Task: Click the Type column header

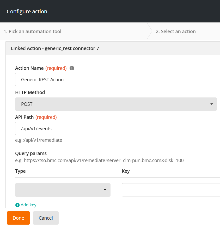Action: 20,171
